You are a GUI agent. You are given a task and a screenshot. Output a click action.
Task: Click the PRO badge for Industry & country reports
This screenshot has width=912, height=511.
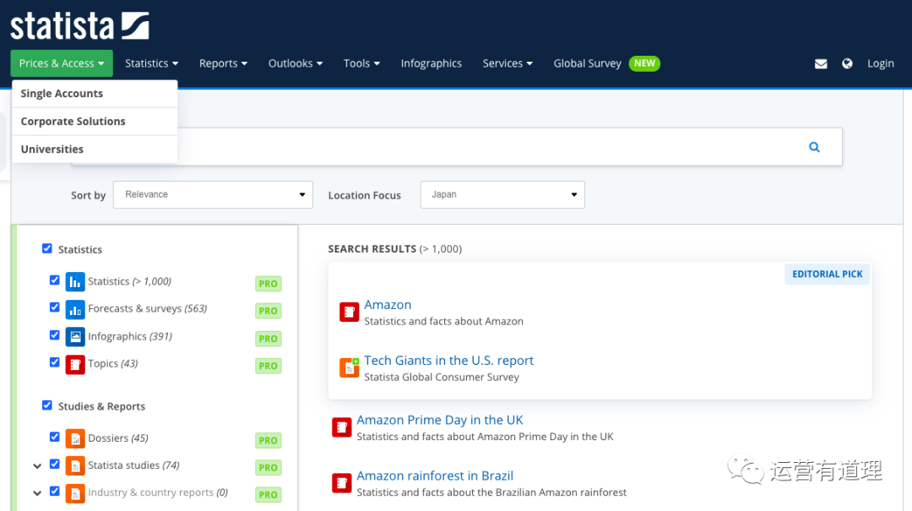(269, 495)
